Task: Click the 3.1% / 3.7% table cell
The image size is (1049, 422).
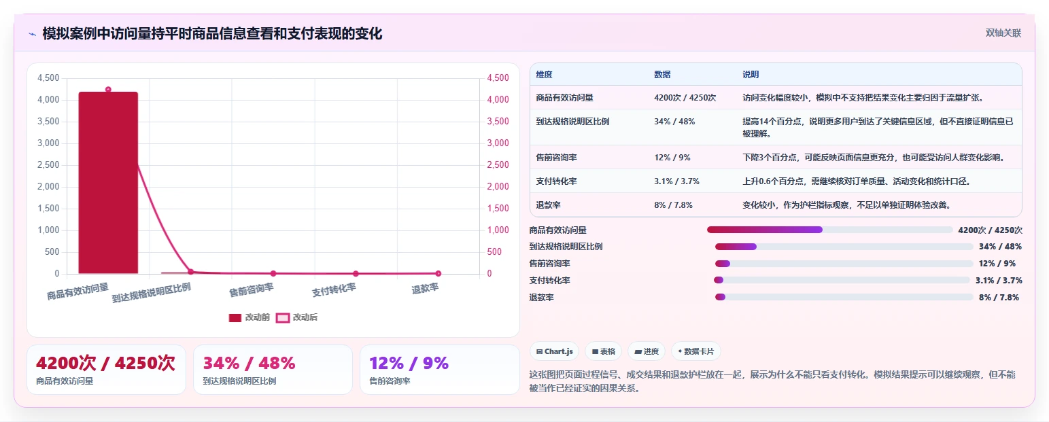Action: (676, 181)
